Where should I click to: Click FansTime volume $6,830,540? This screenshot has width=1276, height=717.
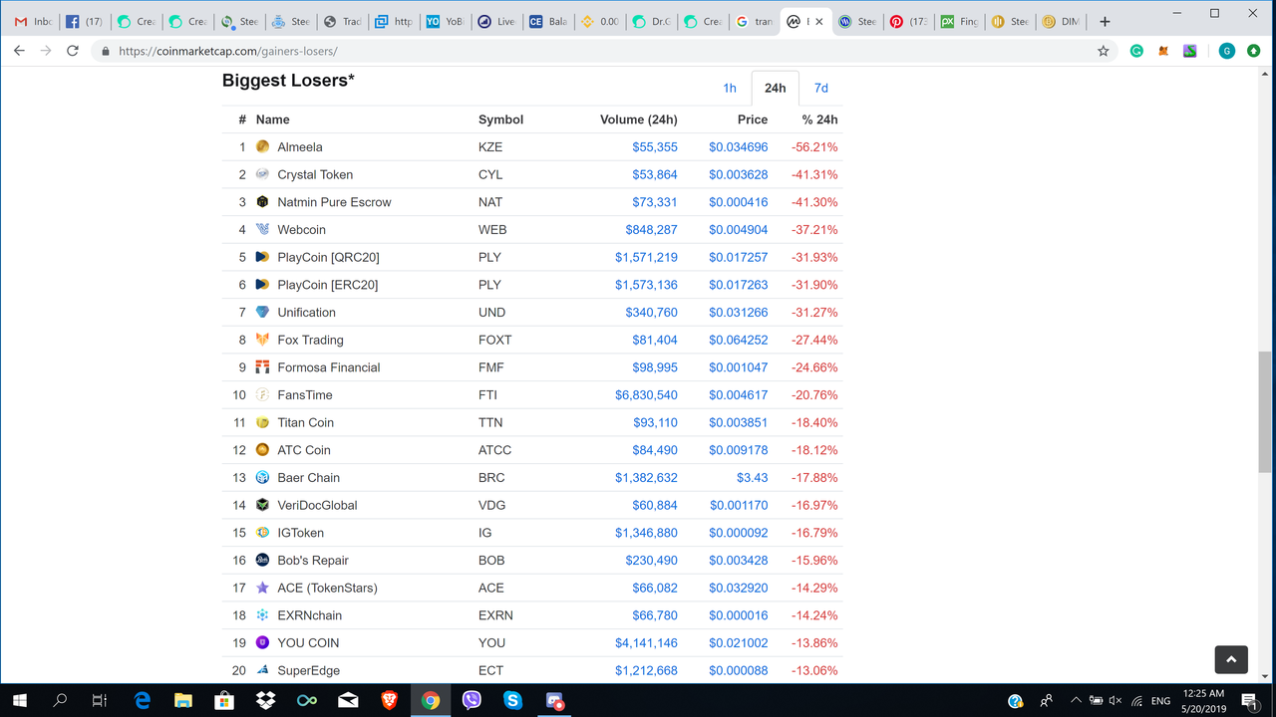pyautogui.click(x=646, y=394)
